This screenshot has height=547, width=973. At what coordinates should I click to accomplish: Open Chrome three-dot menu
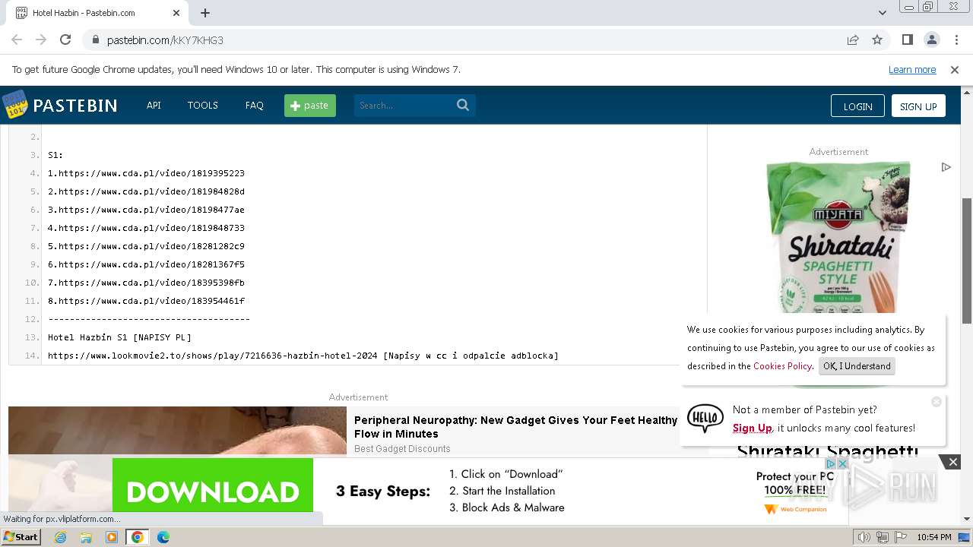[x=956, y=40]
